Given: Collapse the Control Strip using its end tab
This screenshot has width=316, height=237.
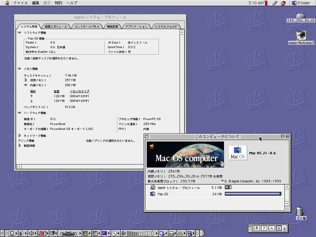Looking at the screenshot, I should click(202, 233).
